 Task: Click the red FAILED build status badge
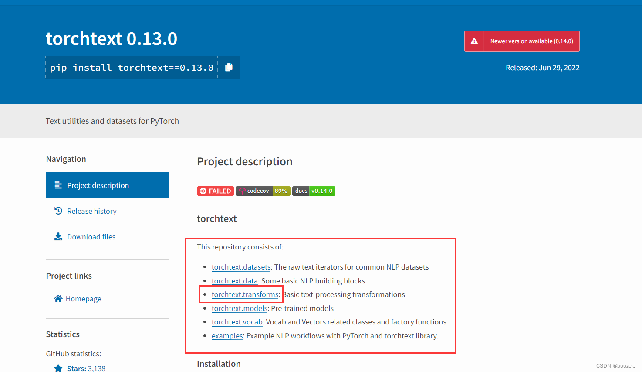click(x=215, y=191)
